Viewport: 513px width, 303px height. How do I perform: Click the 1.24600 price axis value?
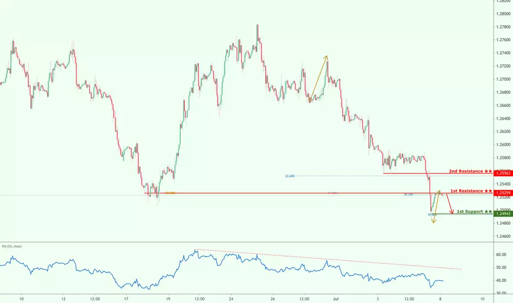503,236
